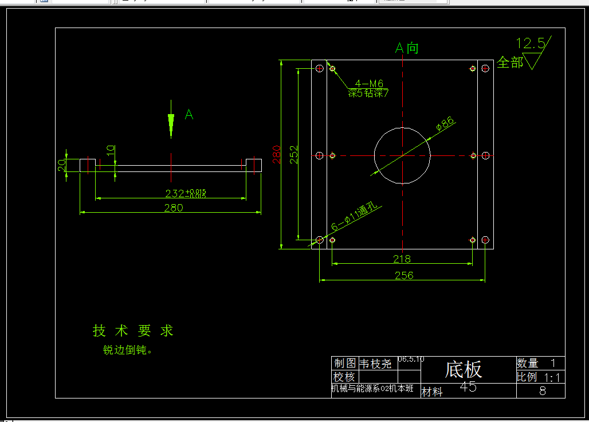
Task: Pick the part name "底板" in title block
Action: (x=463, y=369)
